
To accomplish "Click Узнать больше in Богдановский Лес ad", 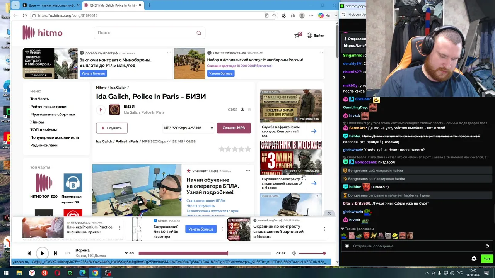I will 201,229.
